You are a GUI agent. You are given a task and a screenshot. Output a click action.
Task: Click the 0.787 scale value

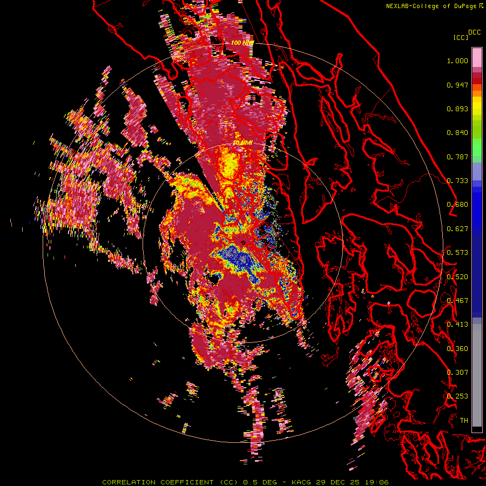pyautogui.click(x=457, y=157)
